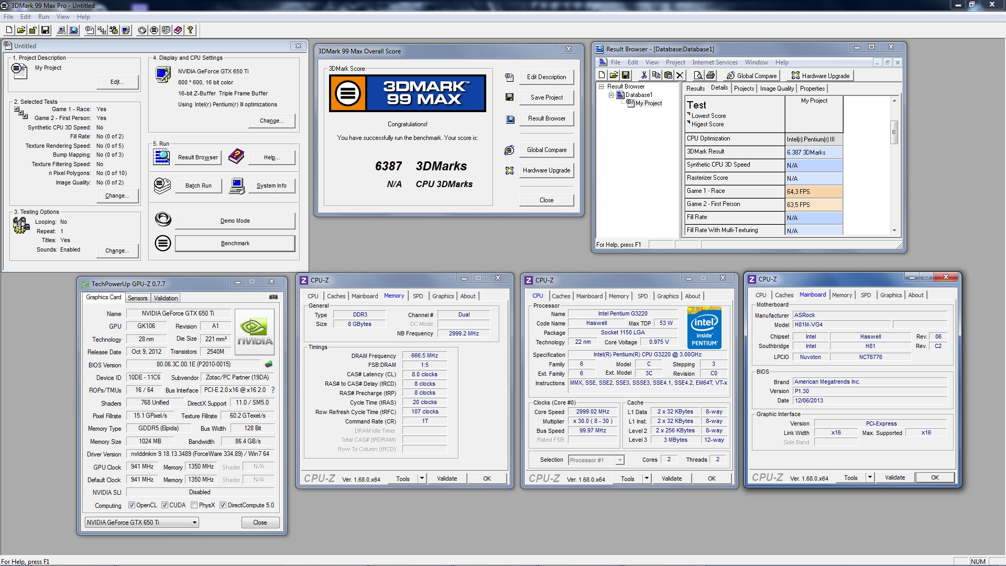Switch to SPD tab in CPU-Z Memory window
Screen dimensions: 1006x566
418,296
